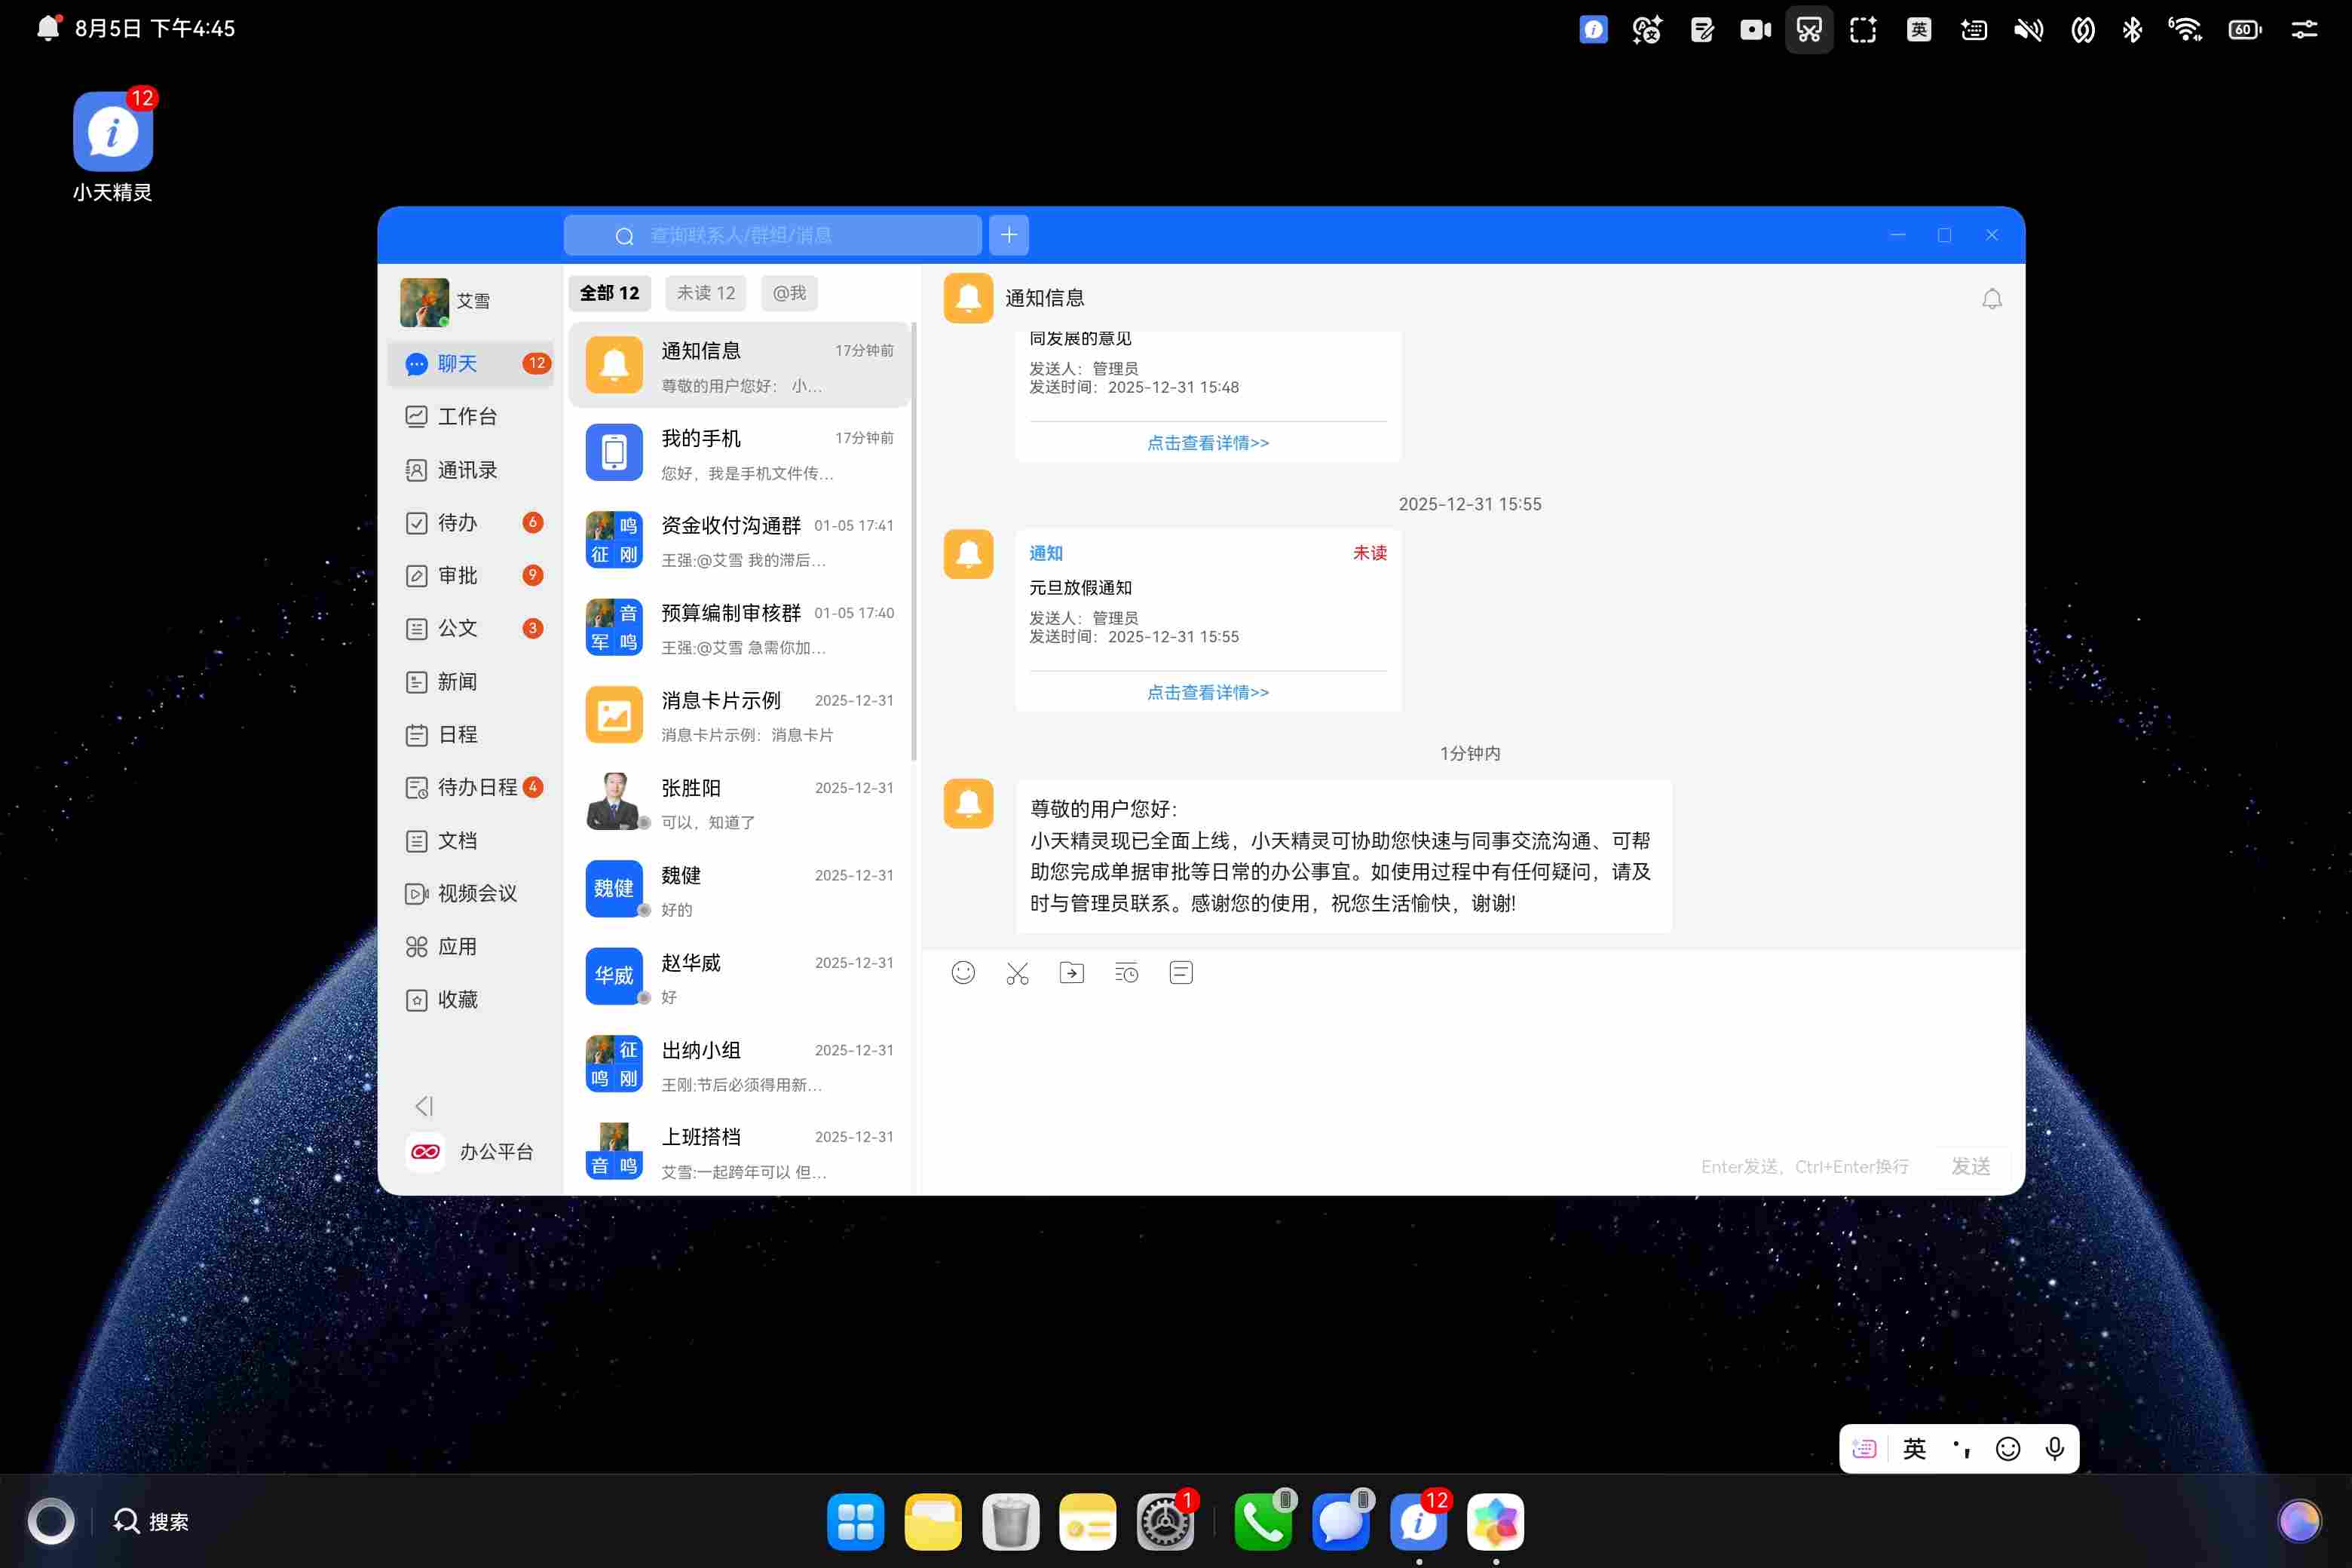Click the note icon in chat toolbar

pyautogui.click(x=1181, y=973)
